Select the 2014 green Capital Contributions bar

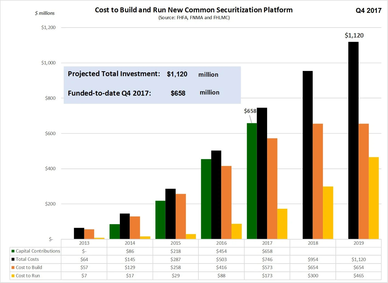[x=115, y=231]
